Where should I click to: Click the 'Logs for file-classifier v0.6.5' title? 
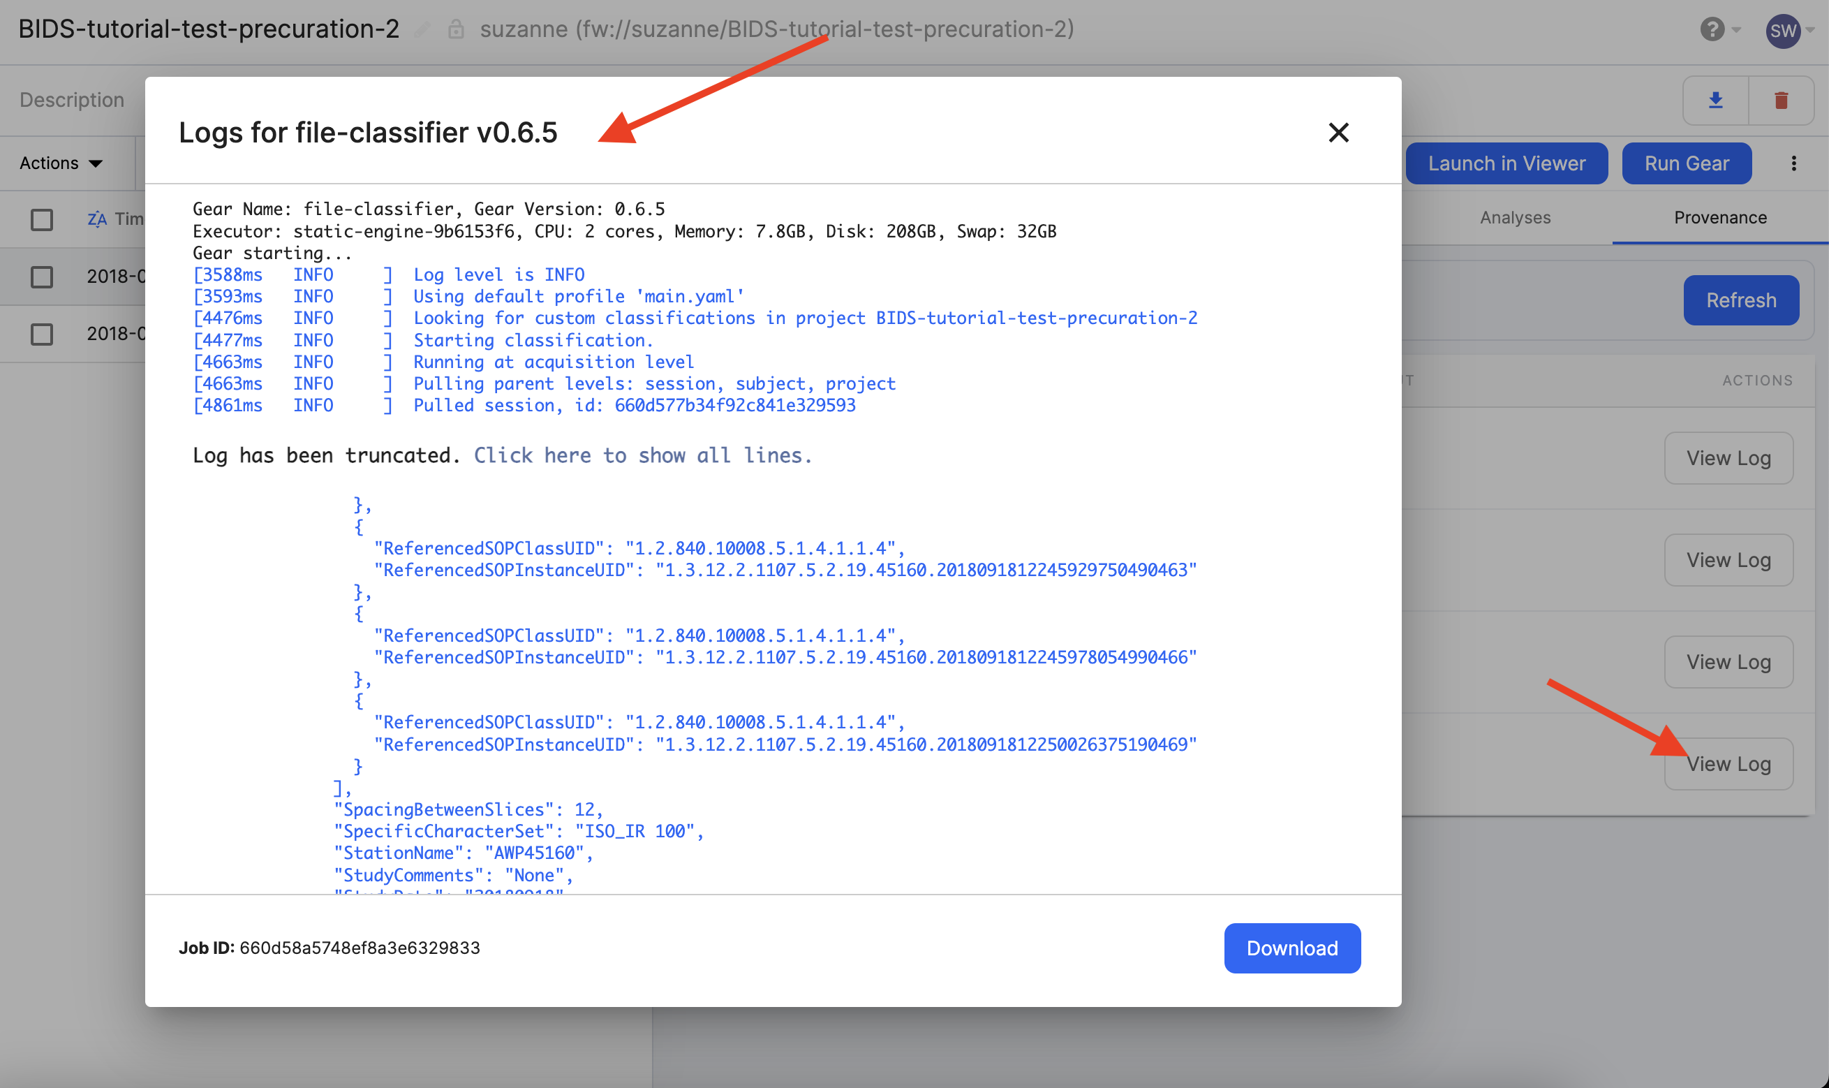click(x=368, y=133)
